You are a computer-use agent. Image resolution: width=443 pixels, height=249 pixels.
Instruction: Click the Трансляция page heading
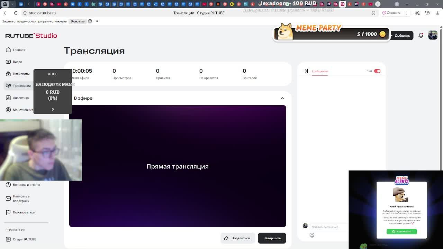94,51
